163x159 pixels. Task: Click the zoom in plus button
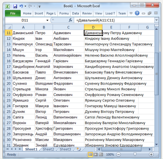click(151, 155)
